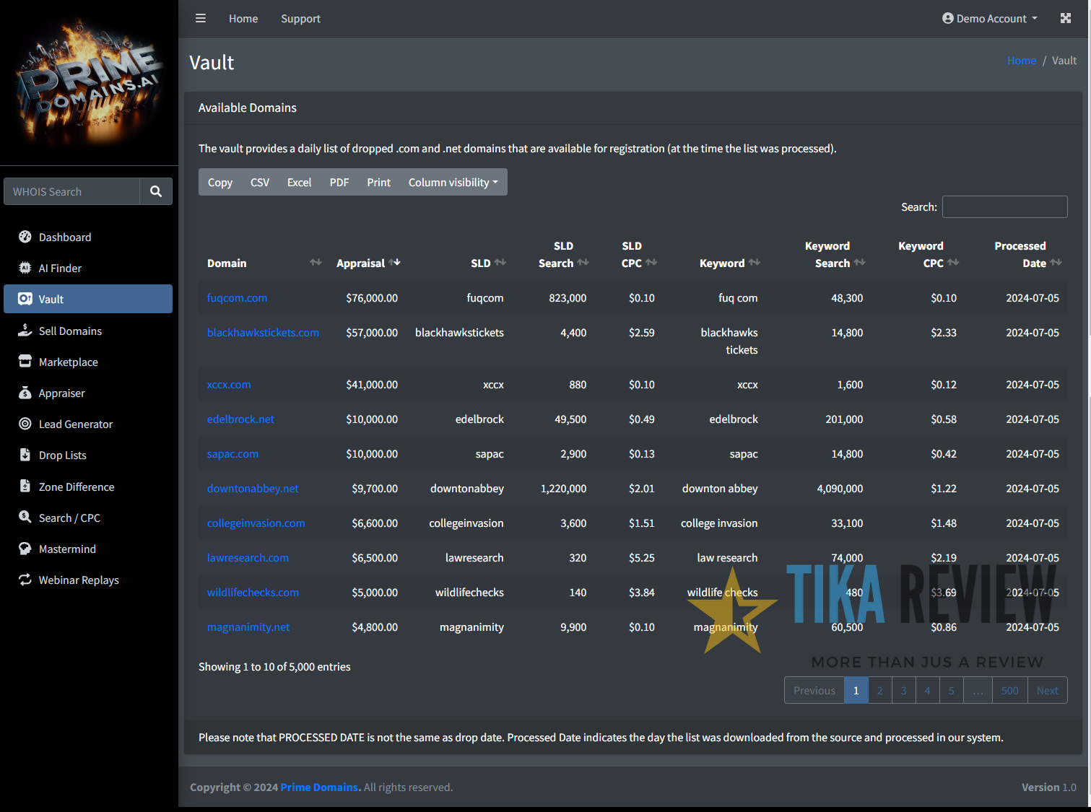Click the AI Finder sidebar icon
Screen dimensions: 1091x812
(25, 268)
